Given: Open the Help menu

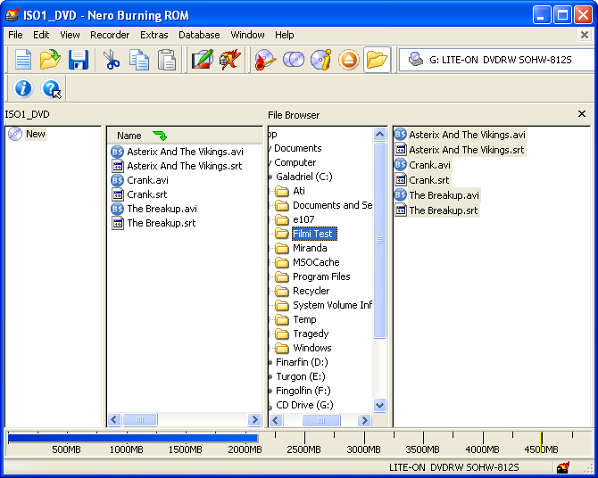Looking at the screenshot, I should click(285, 35).
